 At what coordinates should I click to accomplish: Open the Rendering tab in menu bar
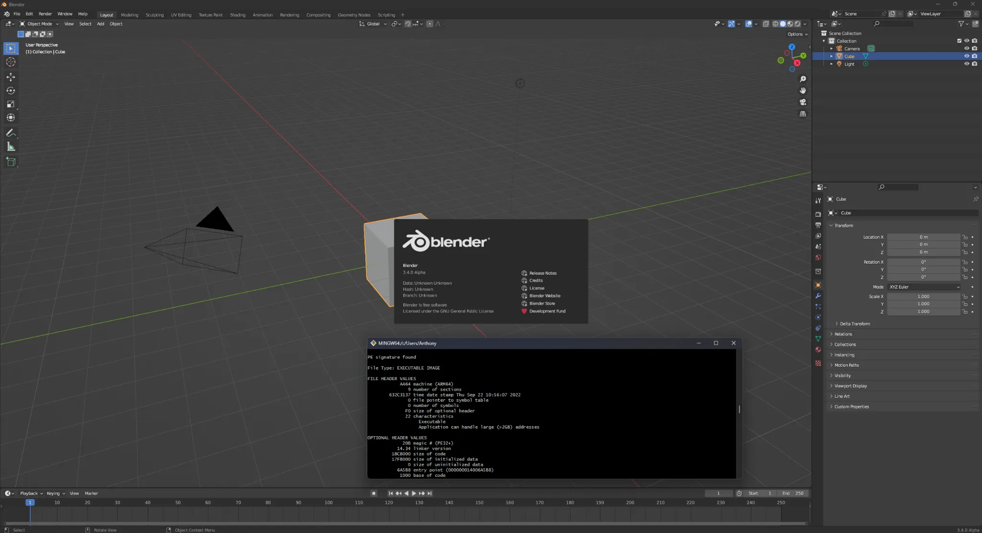[x=289, y=14]
